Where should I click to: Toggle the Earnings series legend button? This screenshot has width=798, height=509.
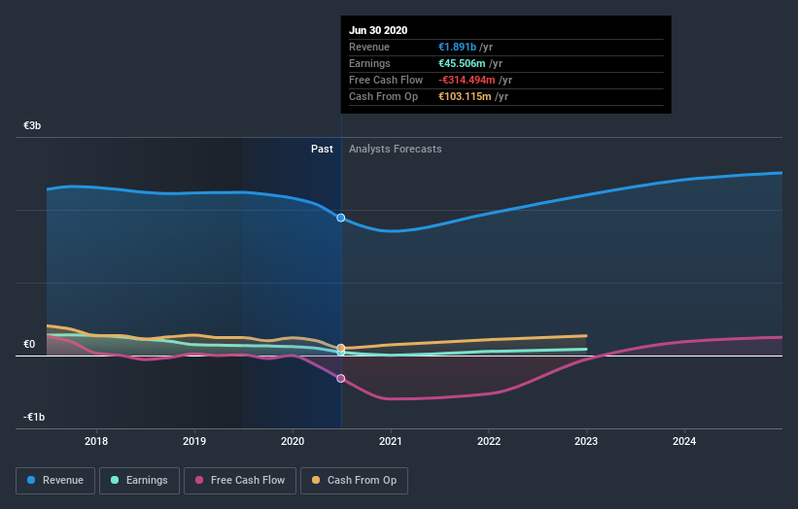pyautogui.click(x=139, y=481)
